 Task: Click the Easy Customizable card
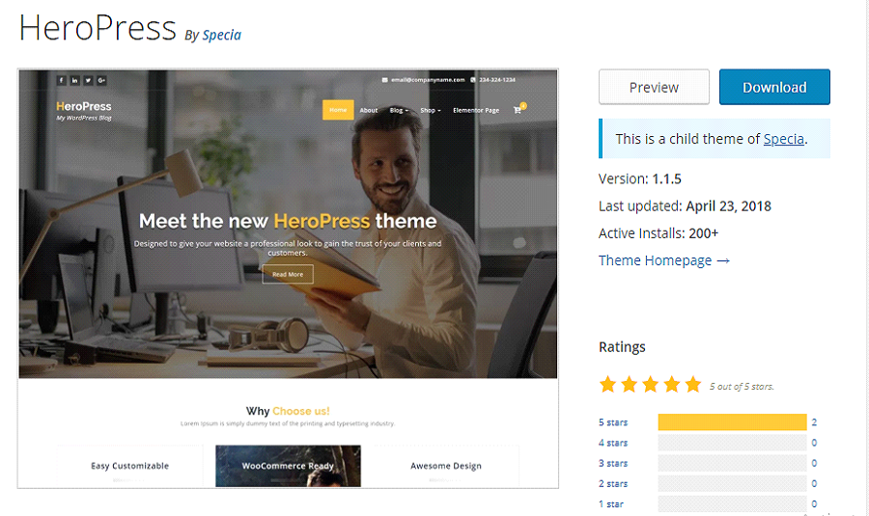click(x=129, y=466)
